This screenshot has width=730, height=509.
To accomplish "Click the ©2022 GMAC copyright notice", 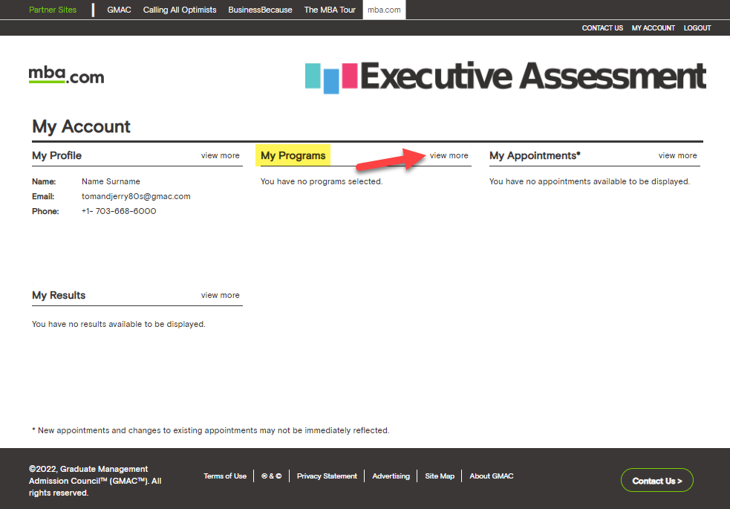I will pyautogui.click(x=95, y=481).
